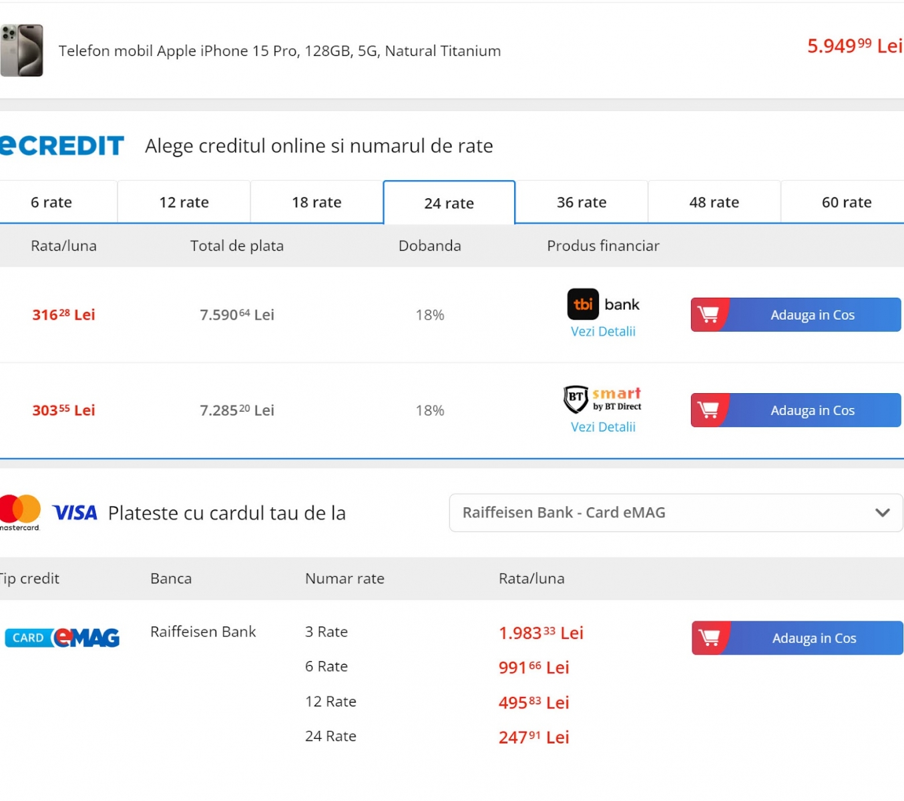Switch to the 60 rate tab

(847, 202)
